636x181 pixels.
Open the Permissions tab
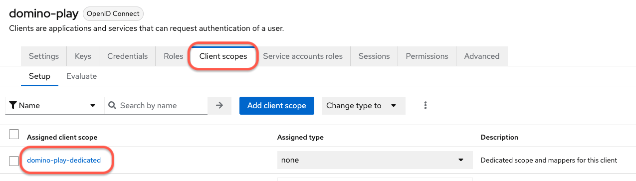427,56
